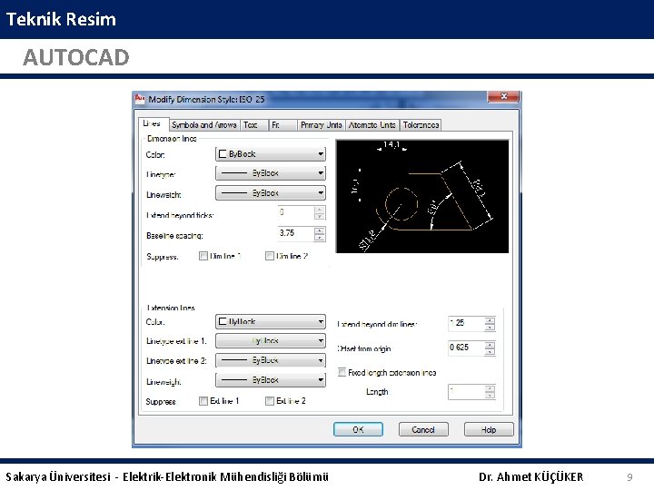Open dimension line Linetype dropdown
Image resolution: width=654 pixels, height=490 pixels.
(x=271, y=173)
